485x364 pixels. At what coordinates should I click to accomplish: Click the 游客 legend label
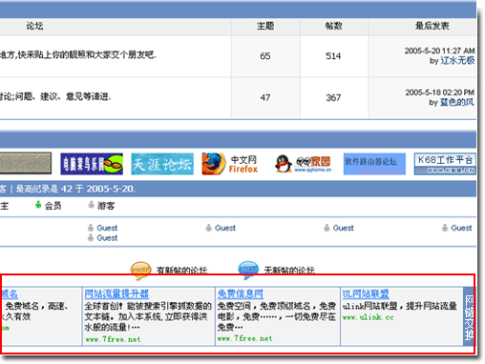point(106,206)
